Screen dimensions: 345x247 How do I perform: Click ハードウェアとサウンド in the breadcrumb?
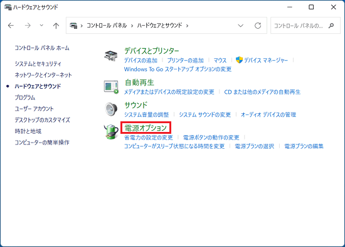[x=159, y=26]
